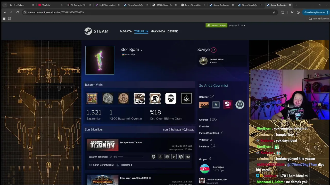This screenshot has height=185, width=330.
Task: Click the Azerbaijan flag group avatar
Action: point(205,169)
